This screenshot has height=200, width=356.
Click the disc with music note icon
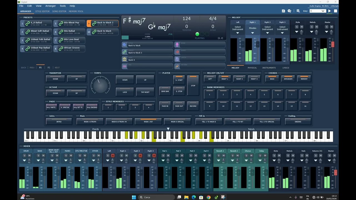tap(290, 11)
